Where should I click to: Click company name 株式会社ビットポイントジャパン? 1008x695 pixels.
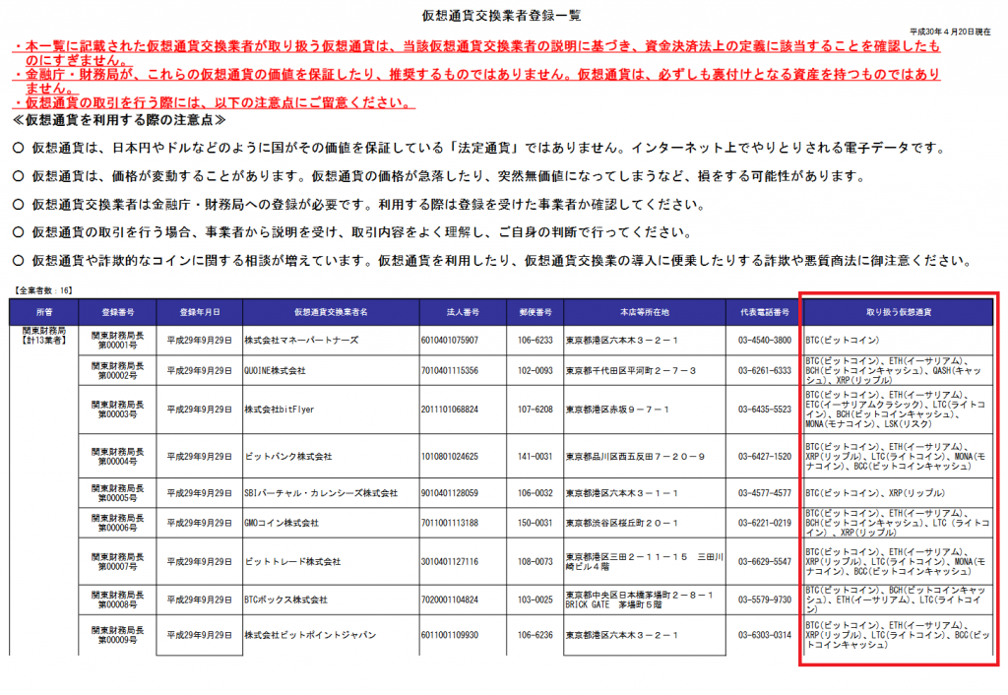(310, 635)
